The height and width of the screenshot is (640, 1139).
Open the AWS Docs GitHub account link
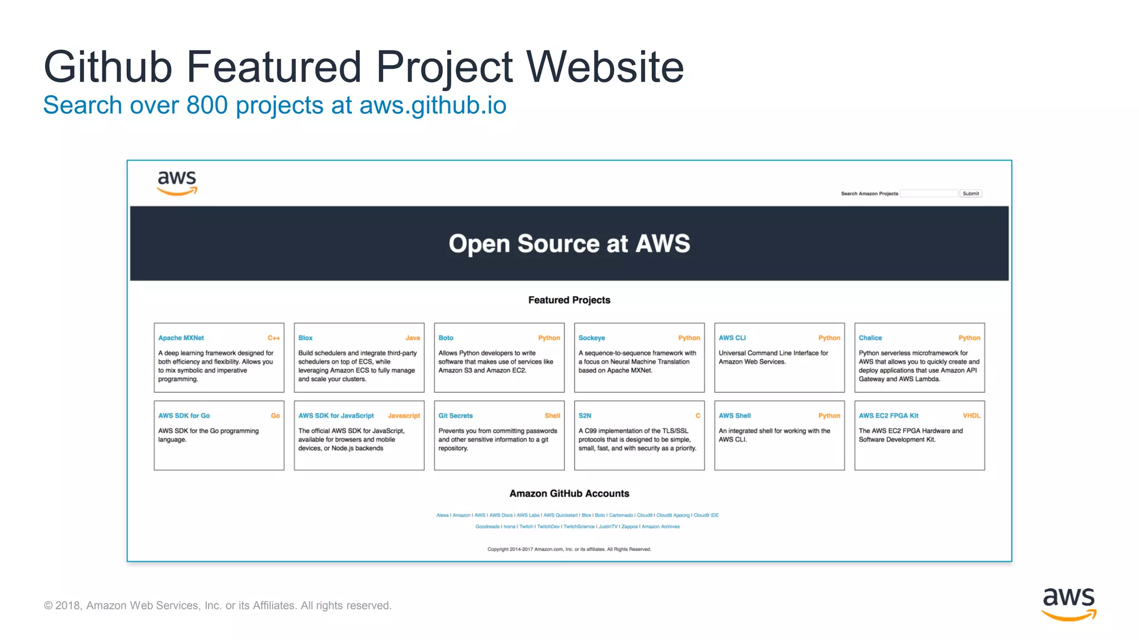tap(501, 515)
